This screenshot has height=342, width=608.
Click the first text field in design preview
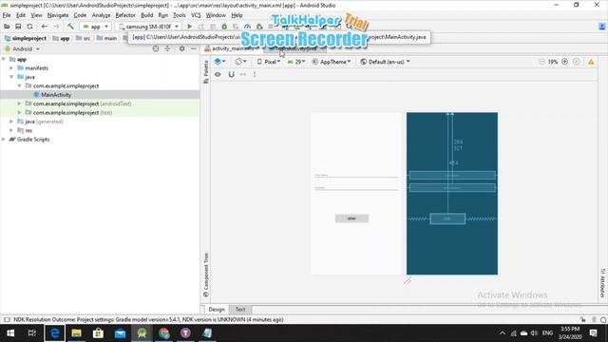coord(356,176)
